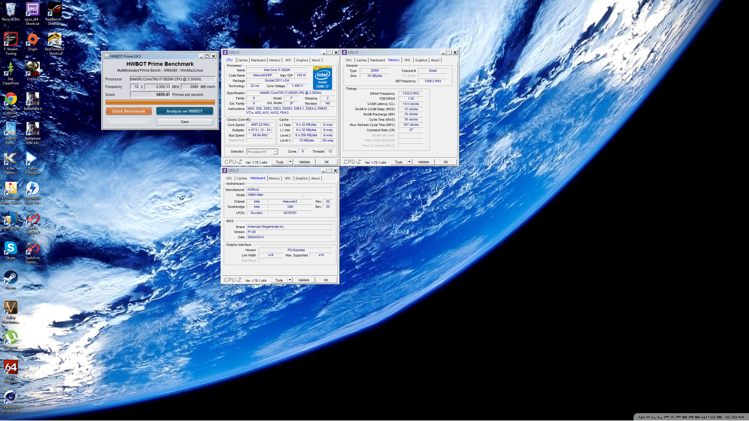Switch to Graphics tab in CPU window
This screenshot has height=421, width=749.
(x=302, y=60)
